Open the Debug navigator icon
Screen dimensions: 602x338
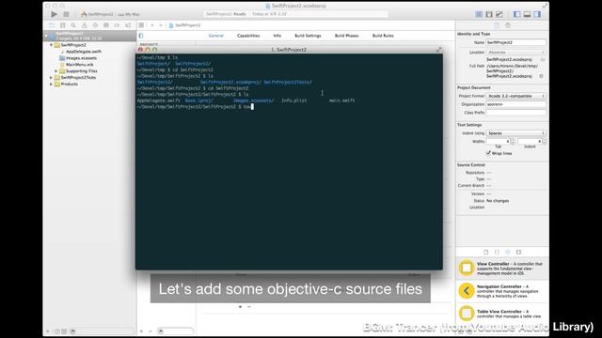pos(106,25)
